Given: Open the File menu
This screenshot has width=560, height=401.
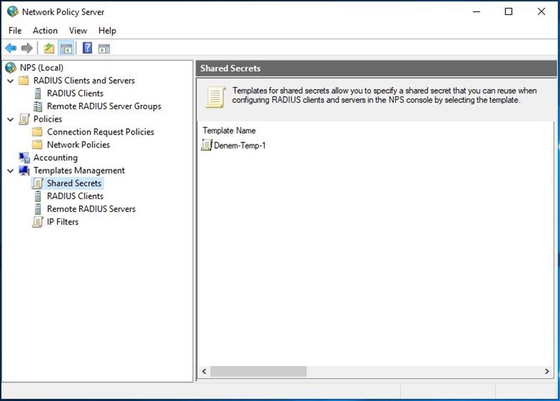Looking at the screenshot, I should pos(15,31).
